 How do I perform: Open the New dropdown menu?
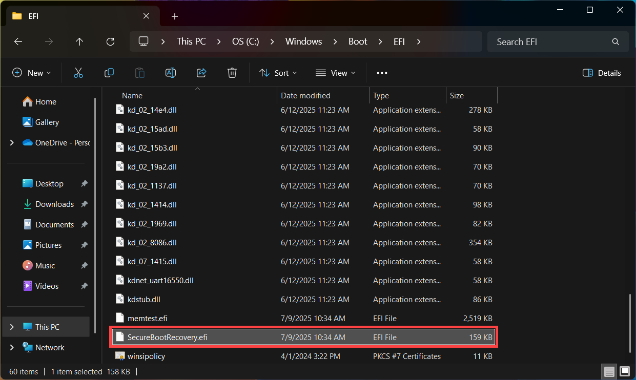point(32,73)
